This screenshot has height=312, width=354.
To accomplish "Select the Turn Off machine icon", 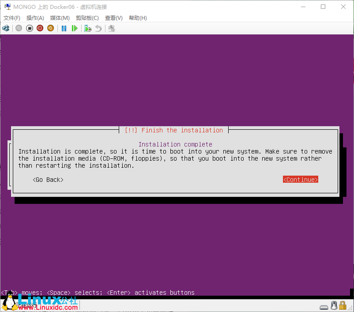I will coord(29,28).
